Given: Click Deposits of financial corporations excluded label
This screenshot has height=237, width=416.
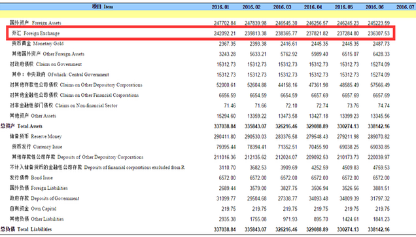Looking at the screenshot, I should click(97, 168).
